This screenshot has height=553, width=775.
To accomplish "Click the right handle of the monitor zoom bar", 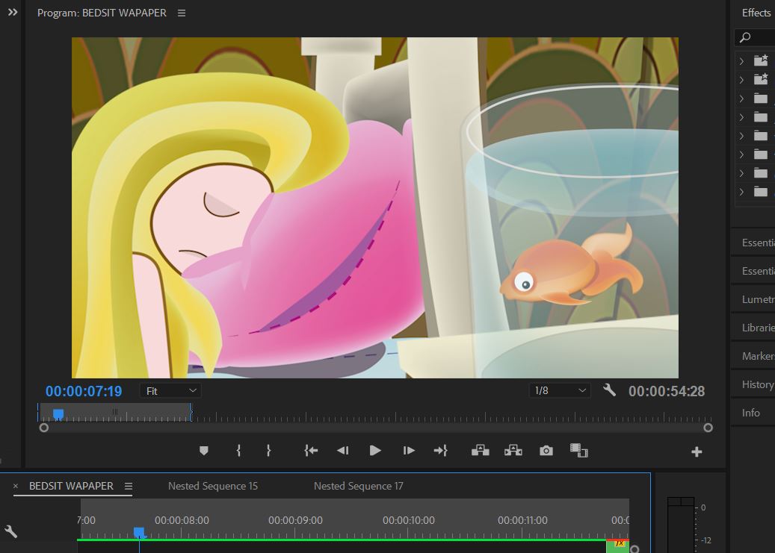I will [708, 428].
